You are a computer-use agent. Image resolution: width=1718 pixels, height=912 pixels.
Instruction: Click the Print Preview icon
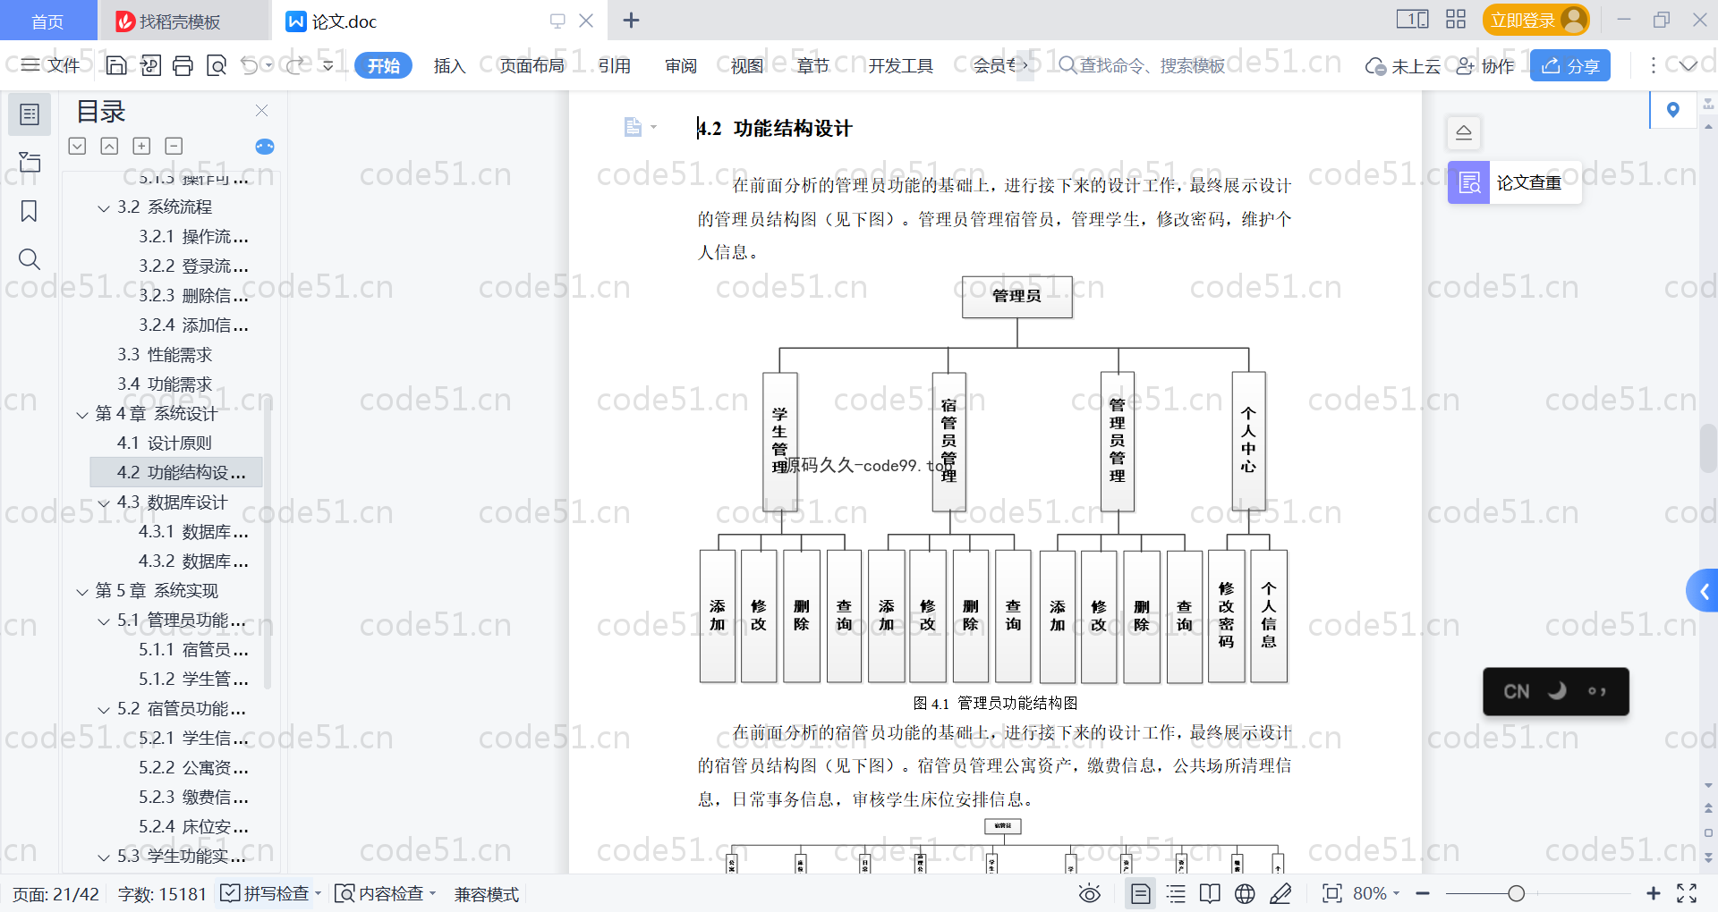[217, 65]
